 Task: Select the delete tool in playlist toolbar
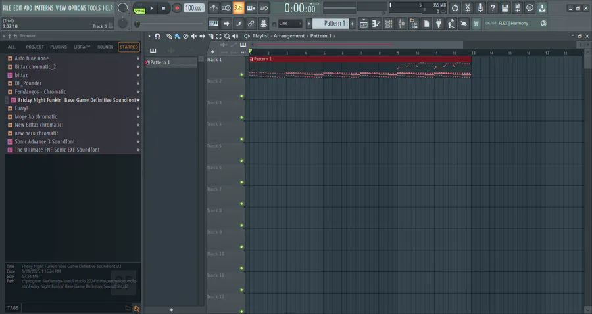tap(185, 36)
